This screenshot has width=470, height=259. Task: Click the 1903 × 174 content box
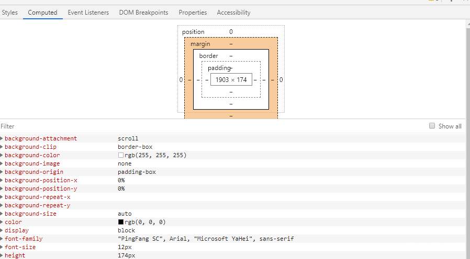pos(231,80)
